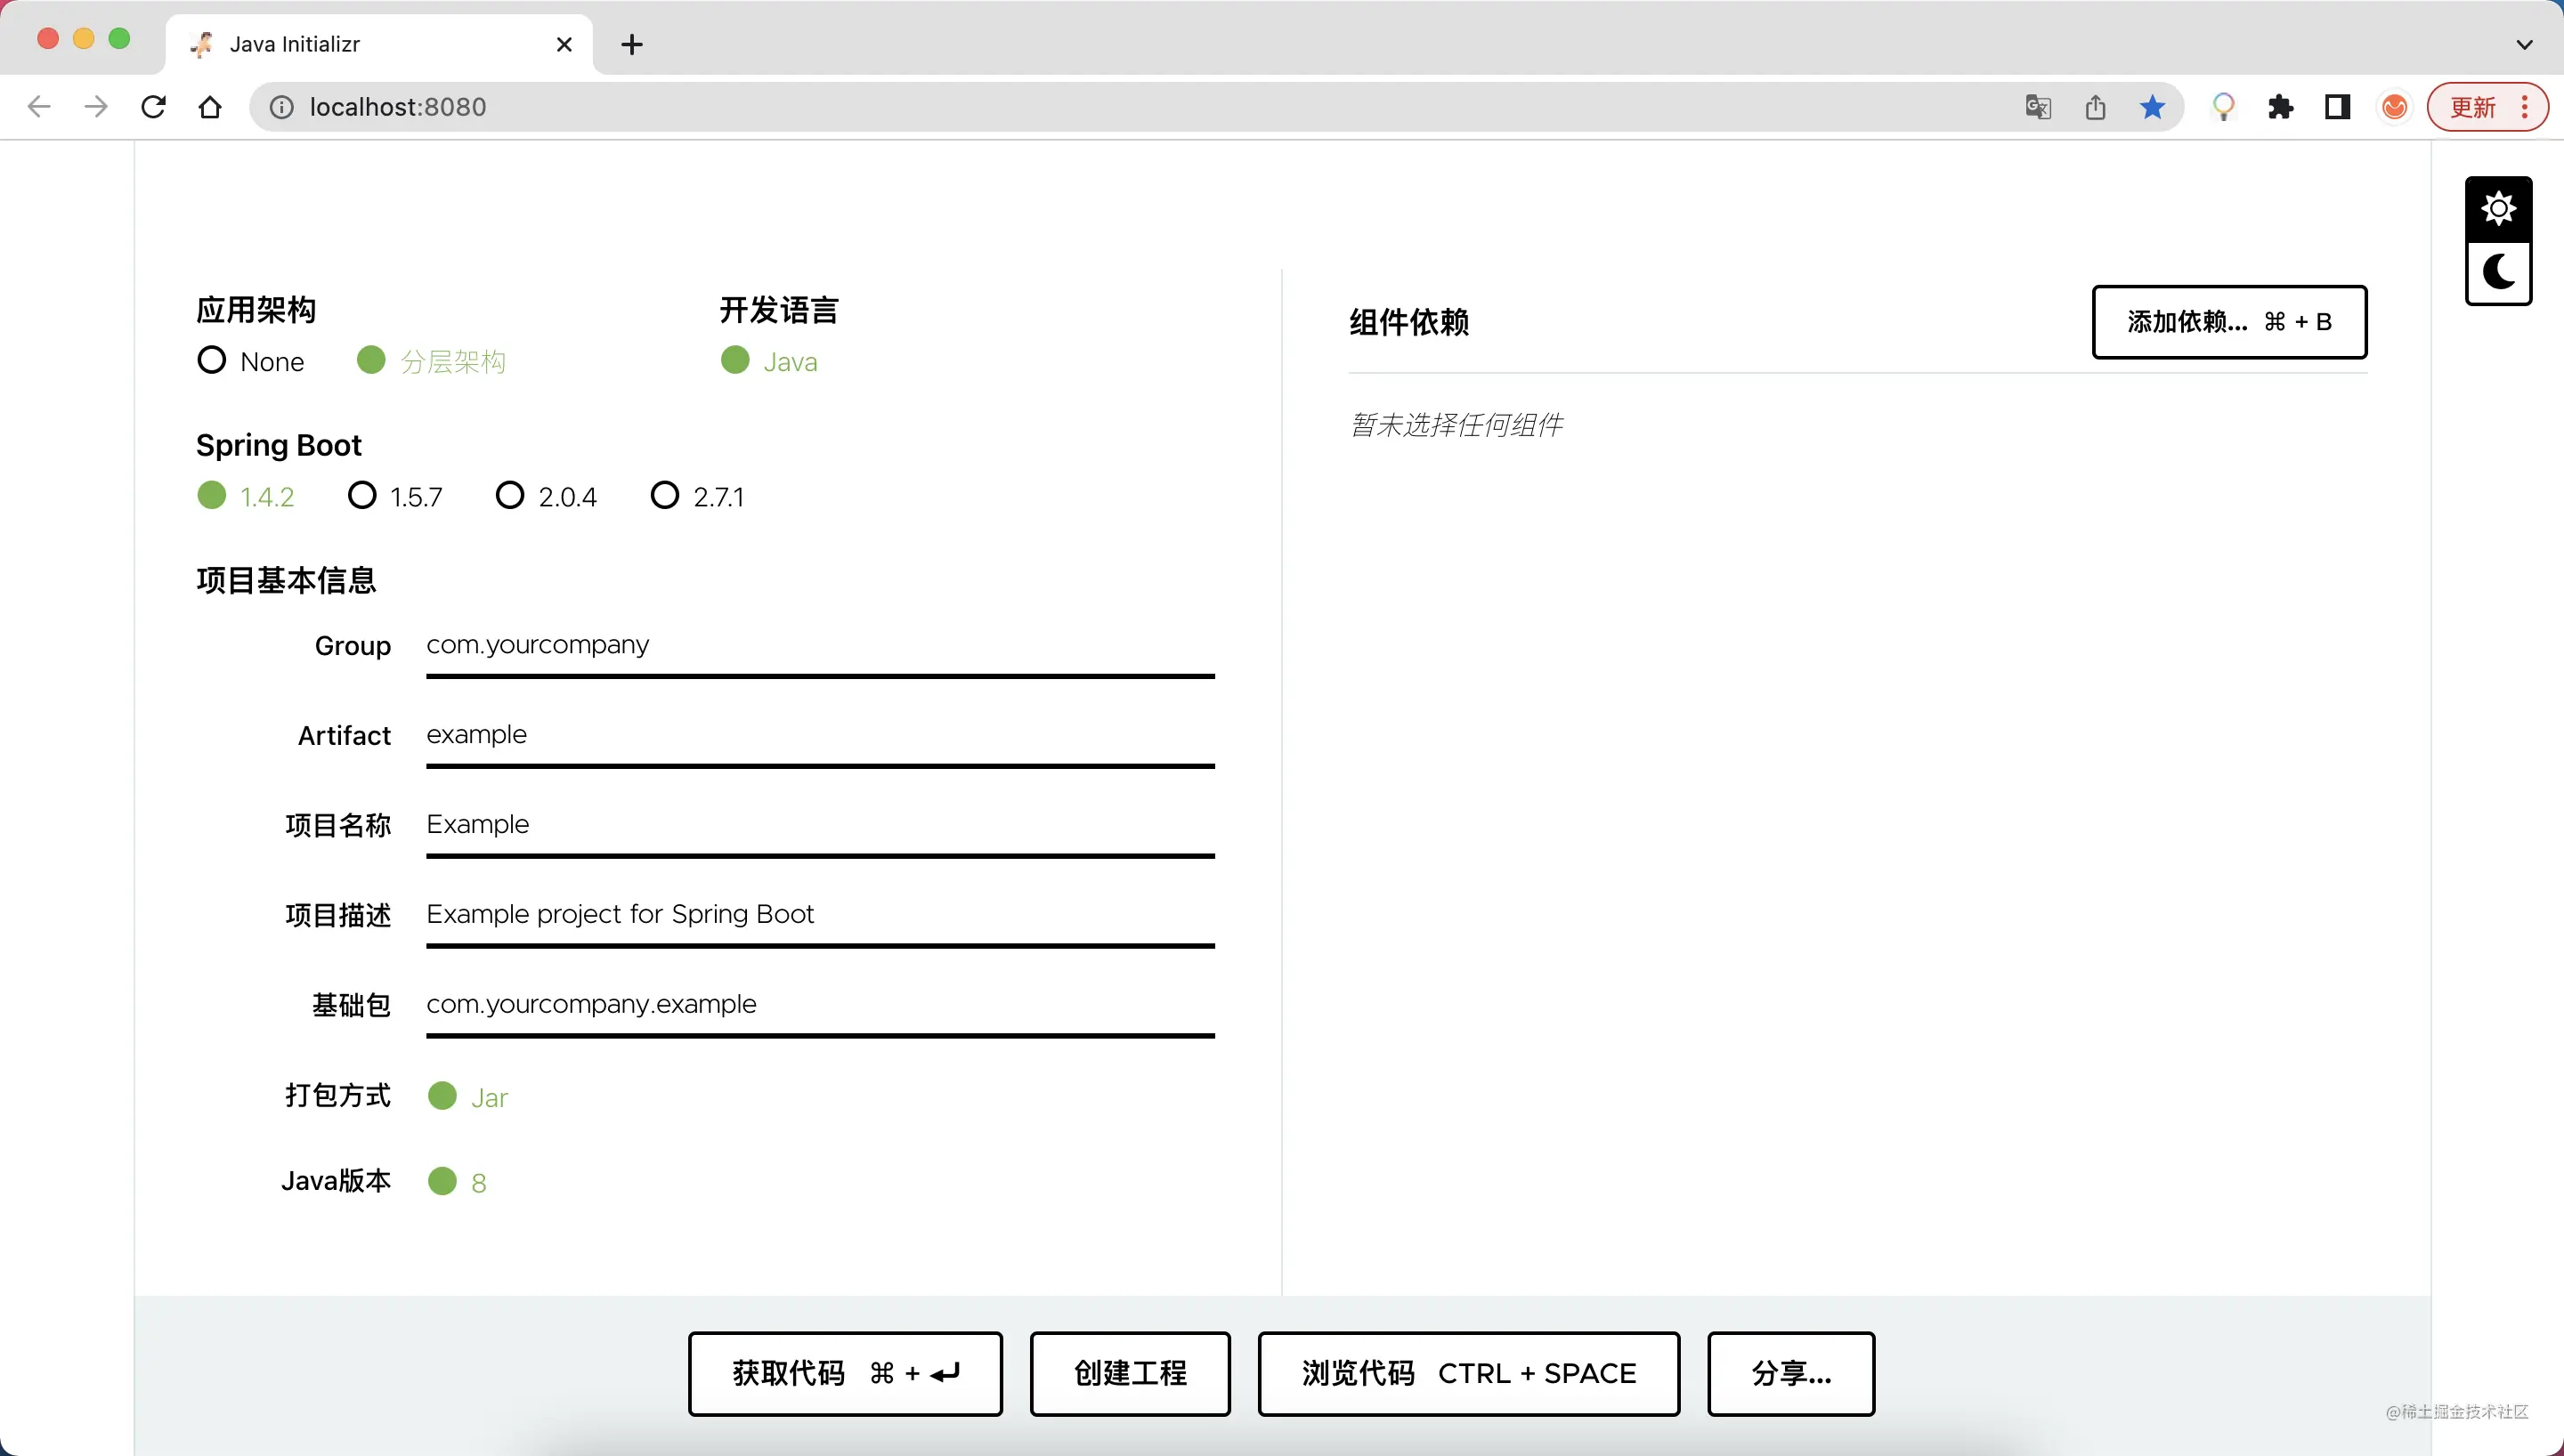Open a new browser tab
Viewport: 2564px width, 1456px height.
click(632, 44)
